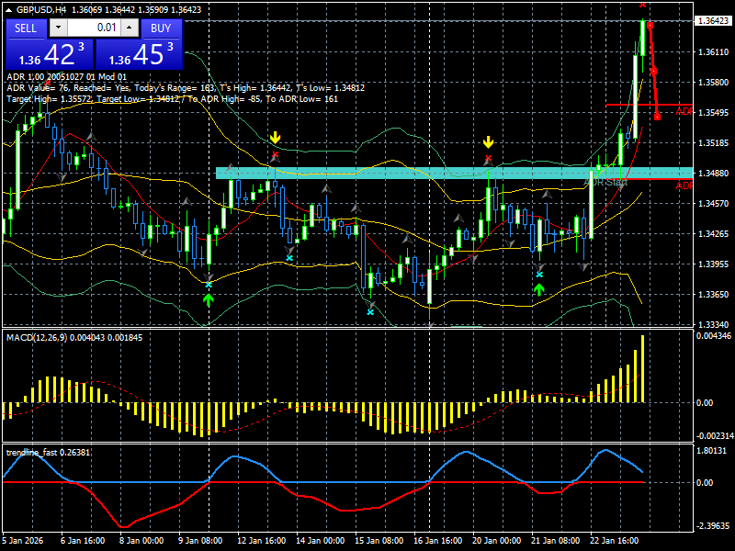
Task: Click the cyan X marker above 21 Jan green arrow
Action: (x=539, y=275)
